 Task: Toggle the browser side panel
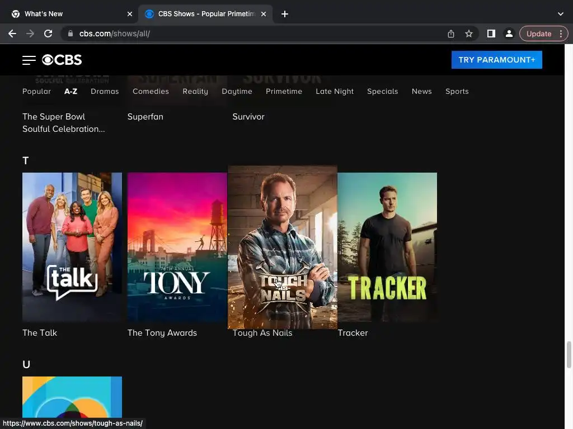[x=491, y=34]
